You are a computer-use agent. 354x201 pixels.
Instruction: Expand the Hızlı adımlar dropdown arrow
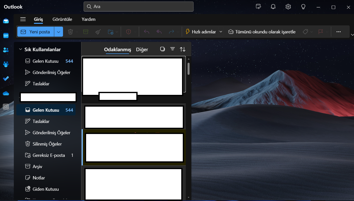click(x=221, y=32)
